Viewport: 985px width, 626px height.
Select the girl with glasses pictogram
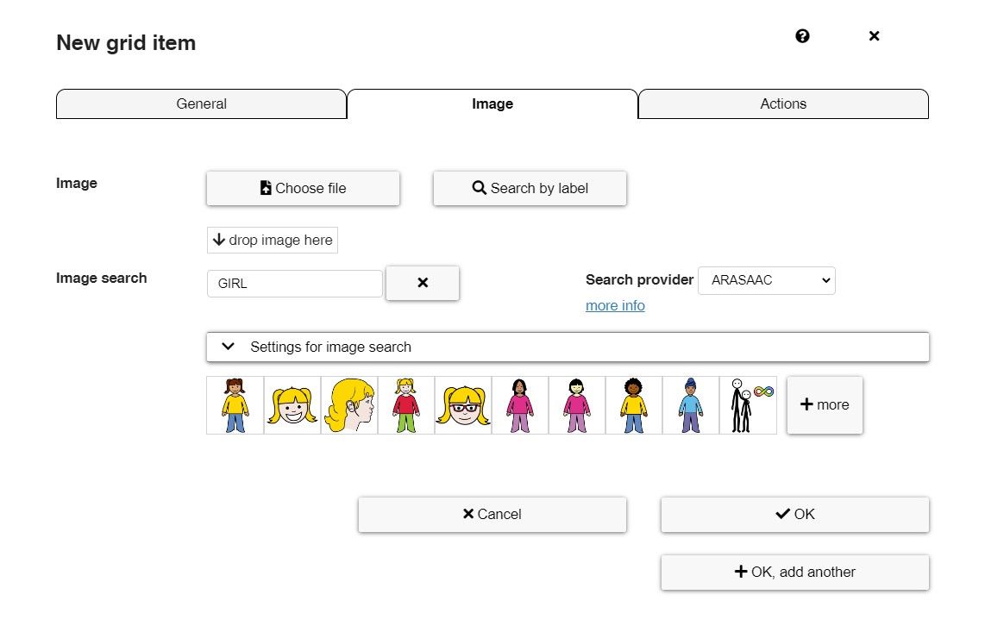pyautogui.click(x=463, y=404)
